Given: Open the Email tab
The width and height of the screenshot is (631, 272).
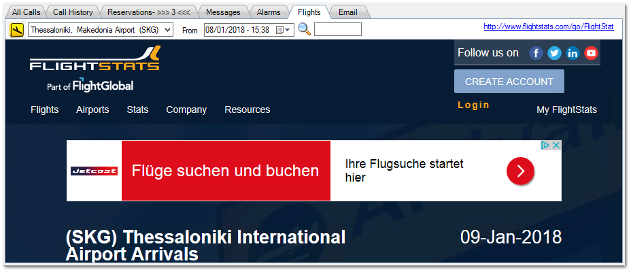Looking at the screenshot, I should click(x=348, y=12).
